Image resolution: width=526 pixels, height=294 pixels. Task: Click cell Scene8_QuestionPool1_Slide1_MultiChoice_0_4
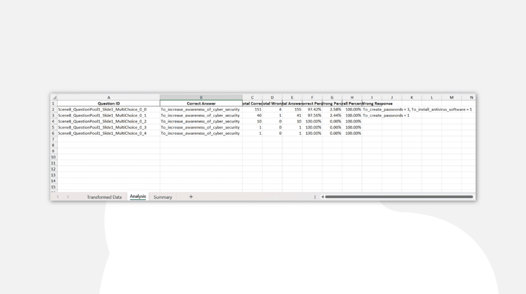coord(109,133)
